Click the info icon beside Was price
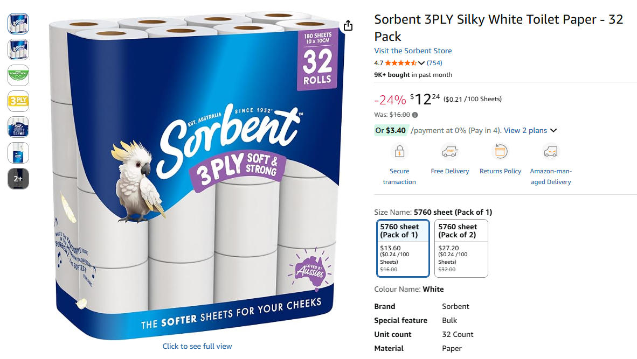Viewport: 637px width, 359px height. [x=415, y=115]
